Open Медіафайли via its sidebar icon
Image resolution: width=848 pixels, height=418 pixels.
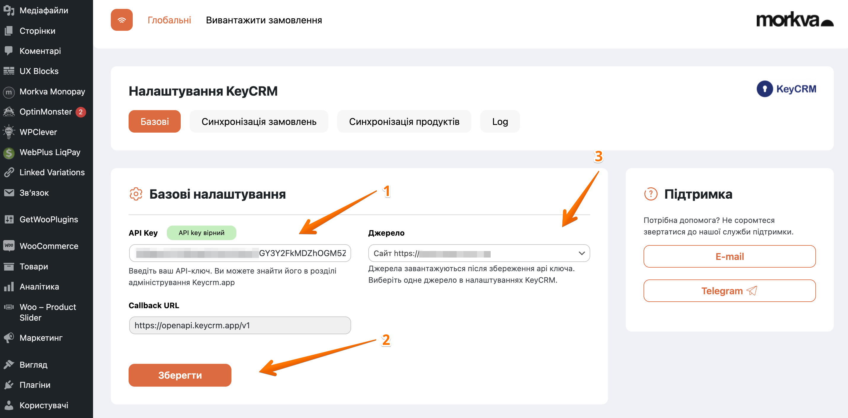(x=9, y=11)
